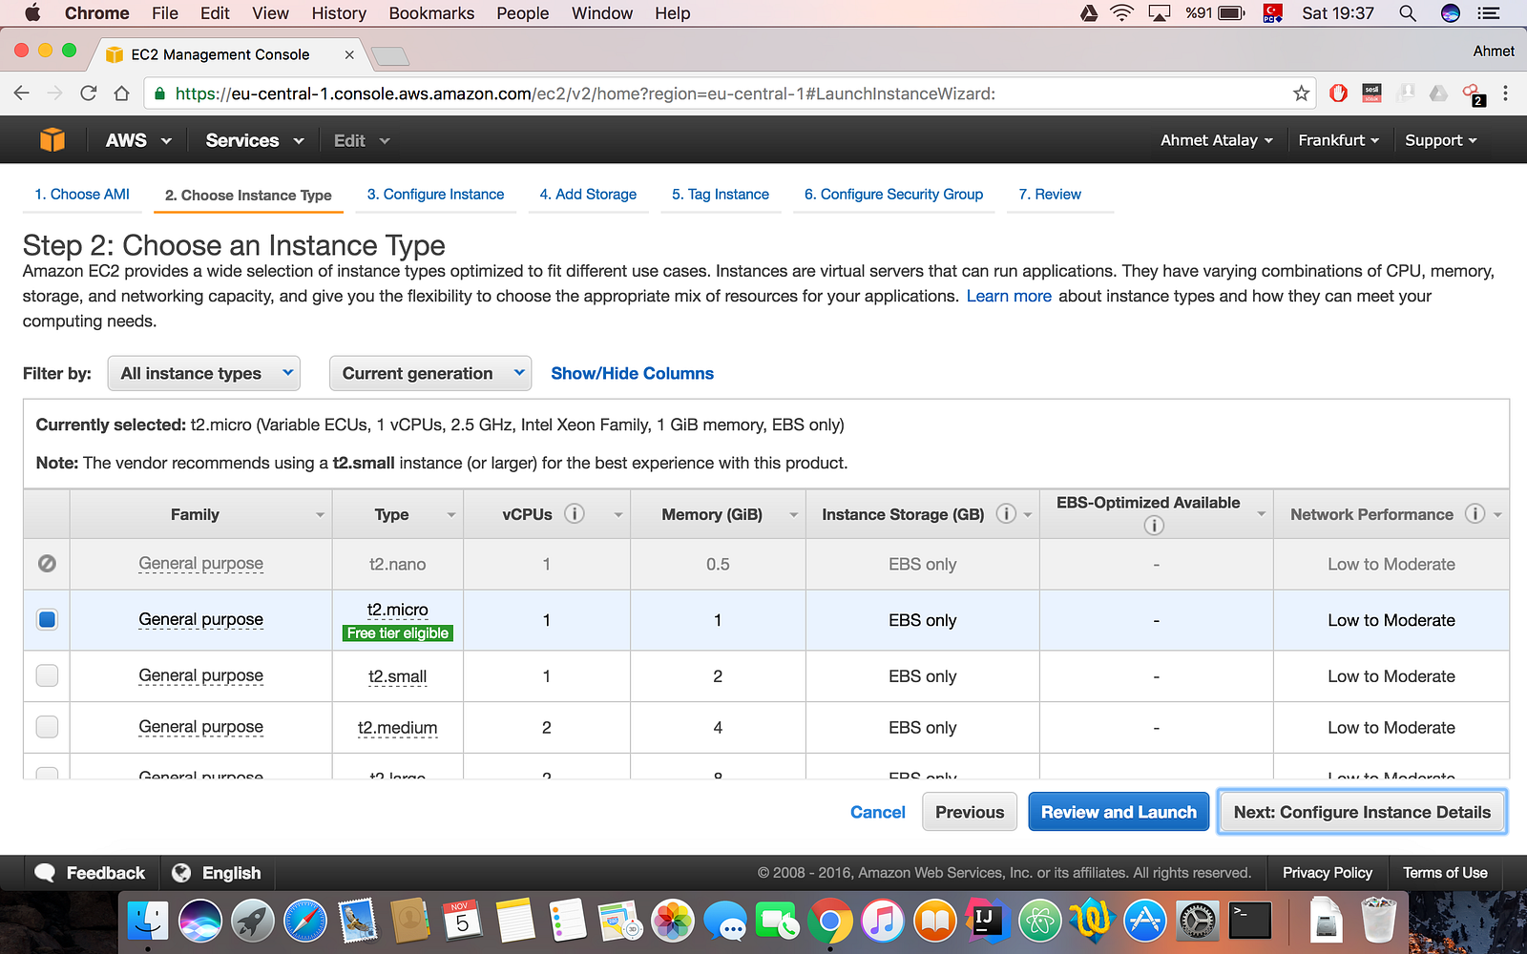Show info for EBS-Optimized Available column

1154,526
